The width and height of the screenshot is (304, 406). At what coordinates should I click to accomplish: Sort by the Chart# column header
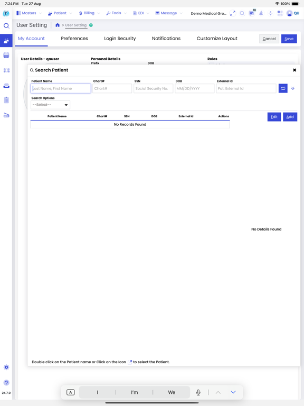click(102, 116)
